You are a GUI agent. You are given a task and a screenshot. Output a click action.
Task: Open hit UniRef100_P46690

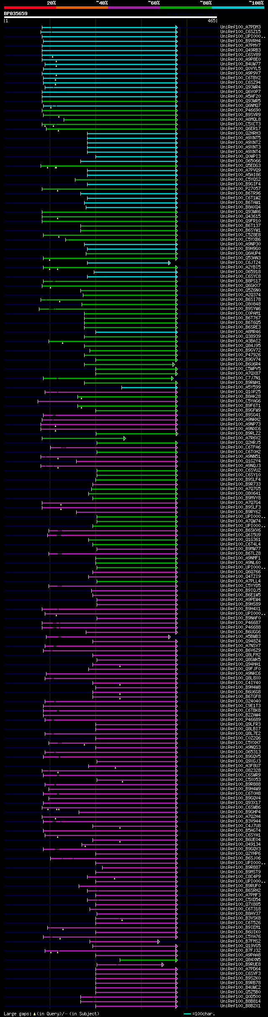[240, 110]
